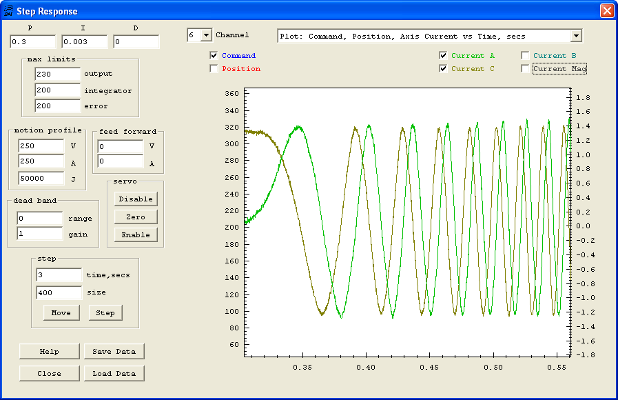Click the Step Response title bar icon
The height and width of the screenshot is (400, 618).
(8, 10)
